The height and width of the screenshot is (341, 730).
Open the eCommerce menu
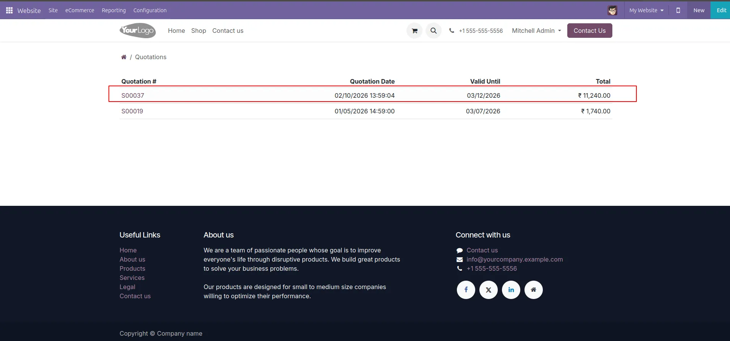79,10
